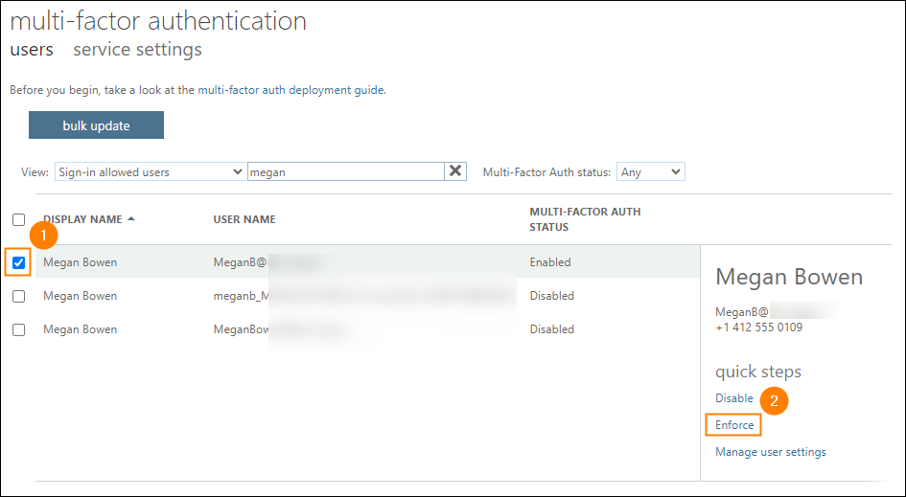
Task: Switch to the users tab
Action: point(32,49)
